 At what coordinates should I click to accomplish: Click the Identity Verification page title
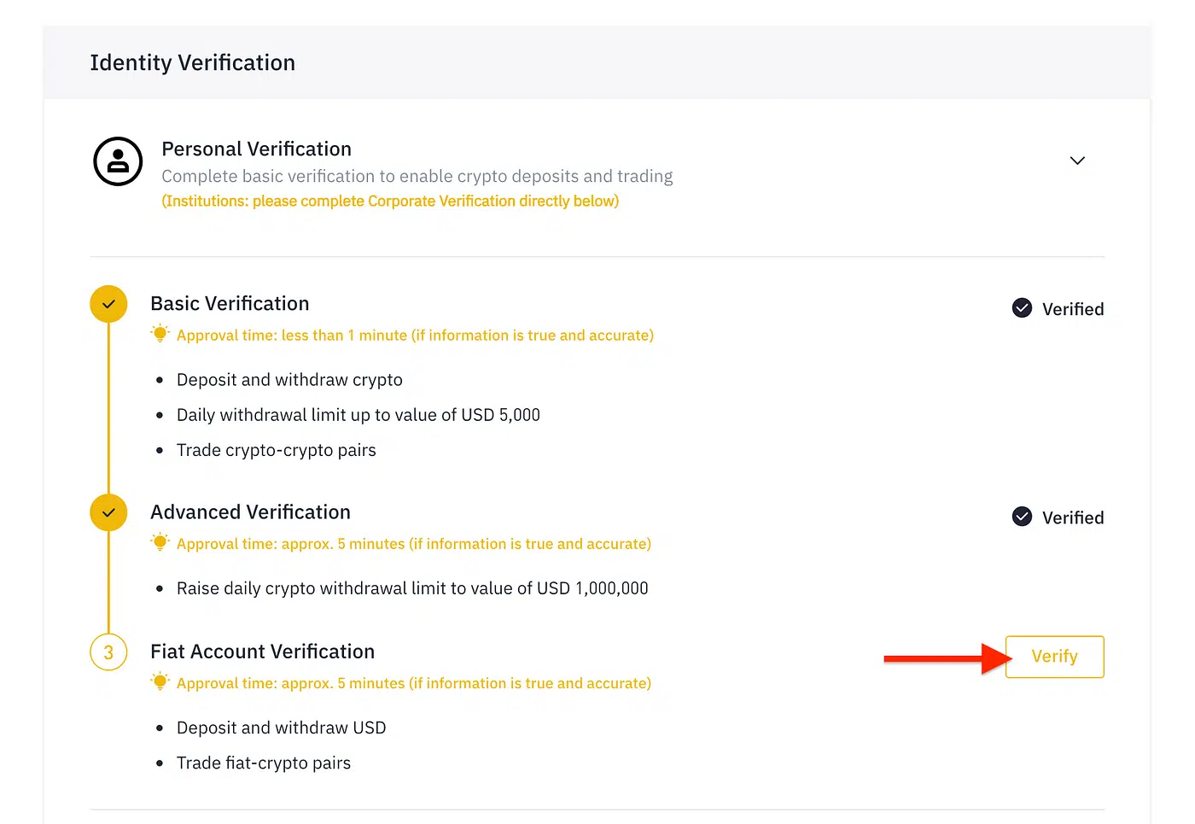click(x=193, y=63)
